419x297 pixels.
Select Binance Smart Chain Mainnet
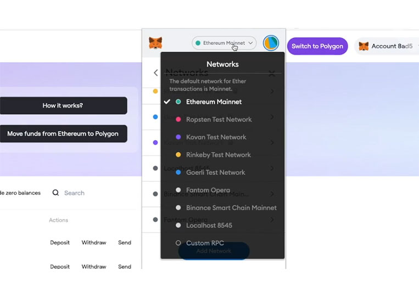(x=222, y=208)
